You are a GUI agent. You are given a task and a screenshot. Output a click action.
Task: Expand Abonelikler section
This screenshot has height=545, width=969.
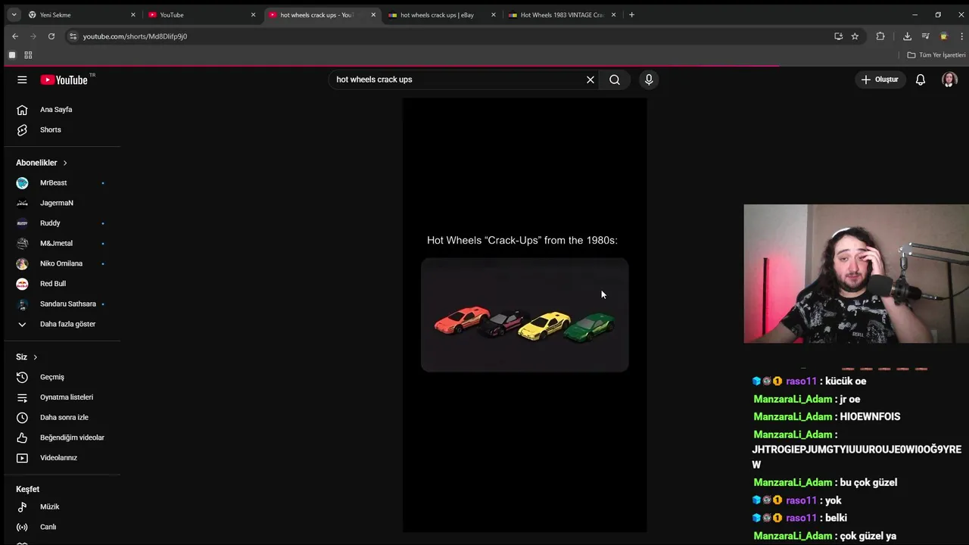(x=42, y=163)
